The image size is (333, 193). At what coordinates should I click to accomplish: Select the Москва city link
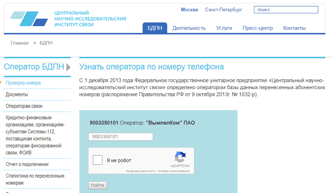tap(190, 10)
